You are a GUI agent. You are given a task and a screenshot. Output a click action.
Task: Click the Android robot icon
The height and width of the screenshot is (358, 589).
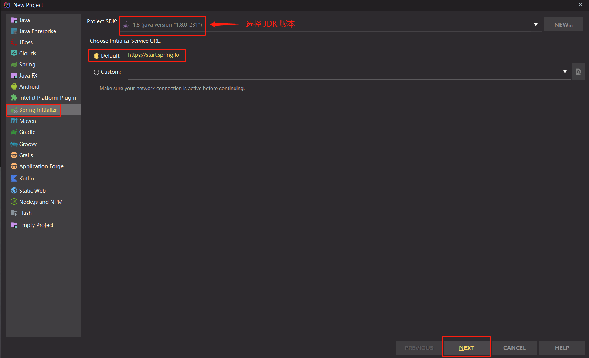point(14,86)
